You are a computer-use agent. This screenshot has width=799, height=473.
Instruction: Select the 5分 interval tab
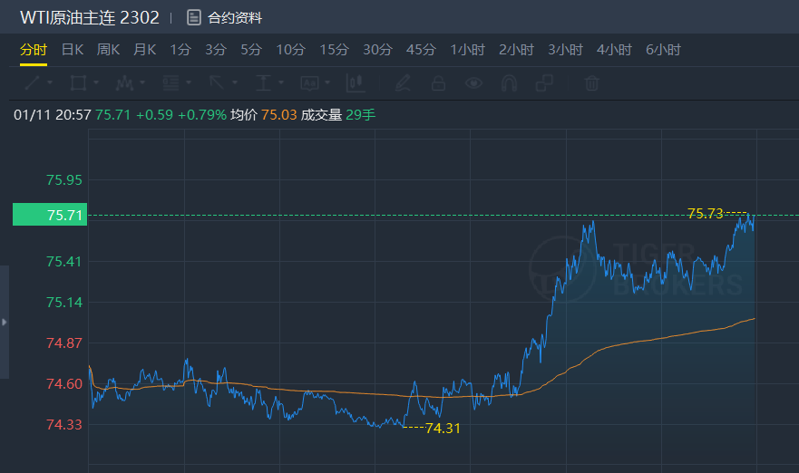[x=251, y=50]
